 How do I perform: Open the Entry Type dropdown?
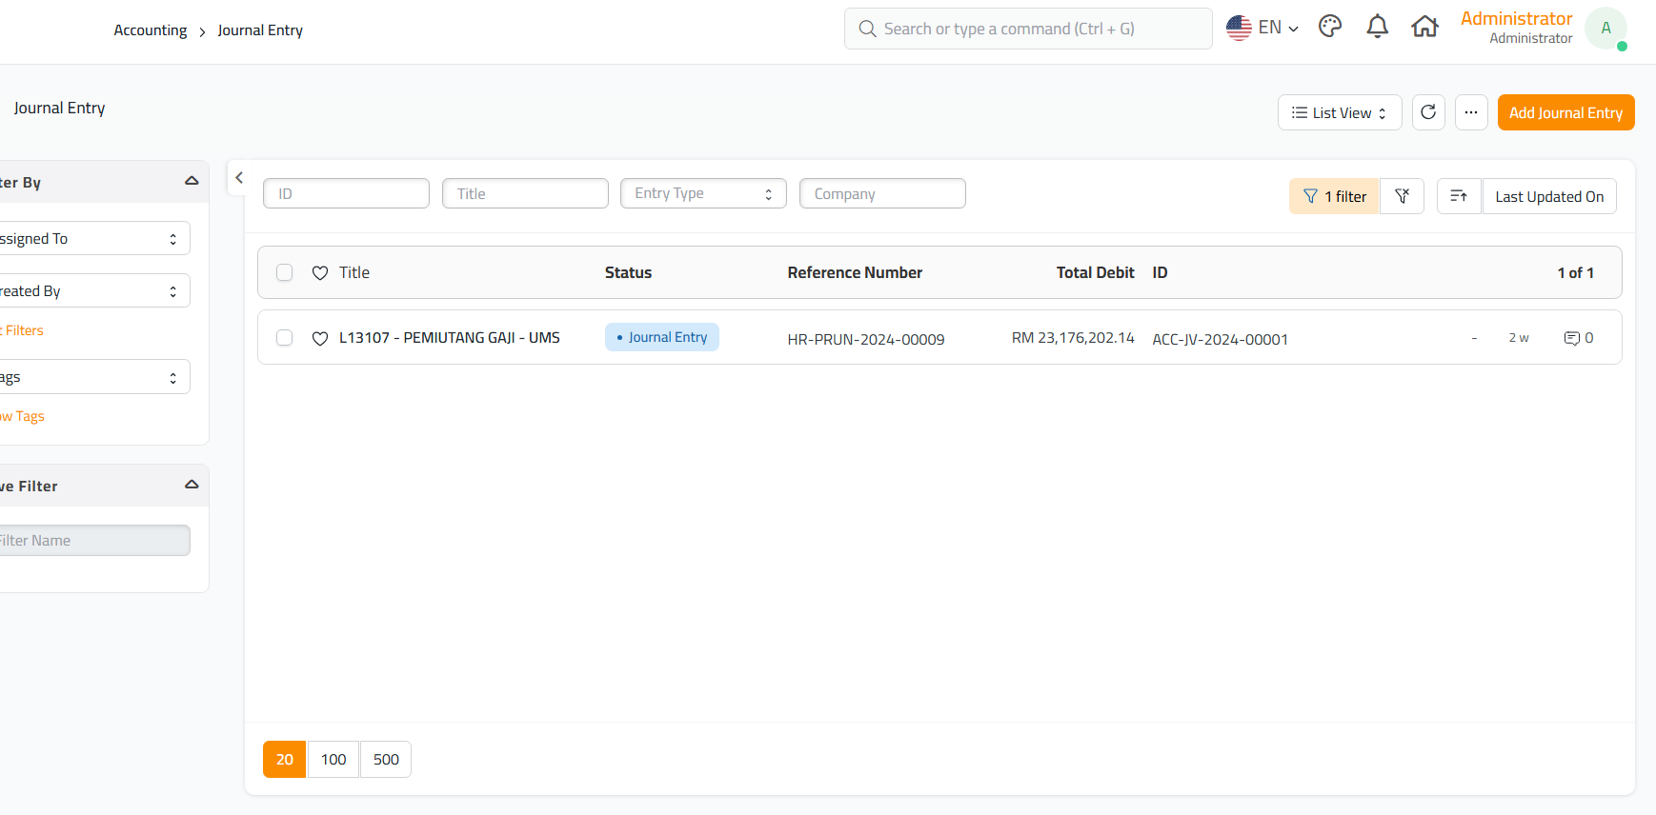point(703,193)
